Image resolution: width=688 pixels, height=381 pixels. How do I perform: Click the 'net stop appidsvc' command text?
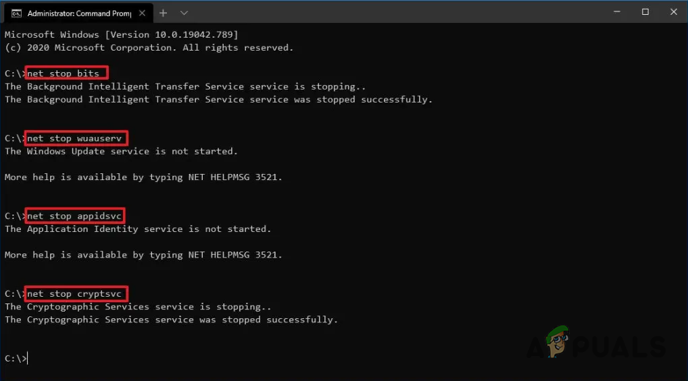coord(76,216)
